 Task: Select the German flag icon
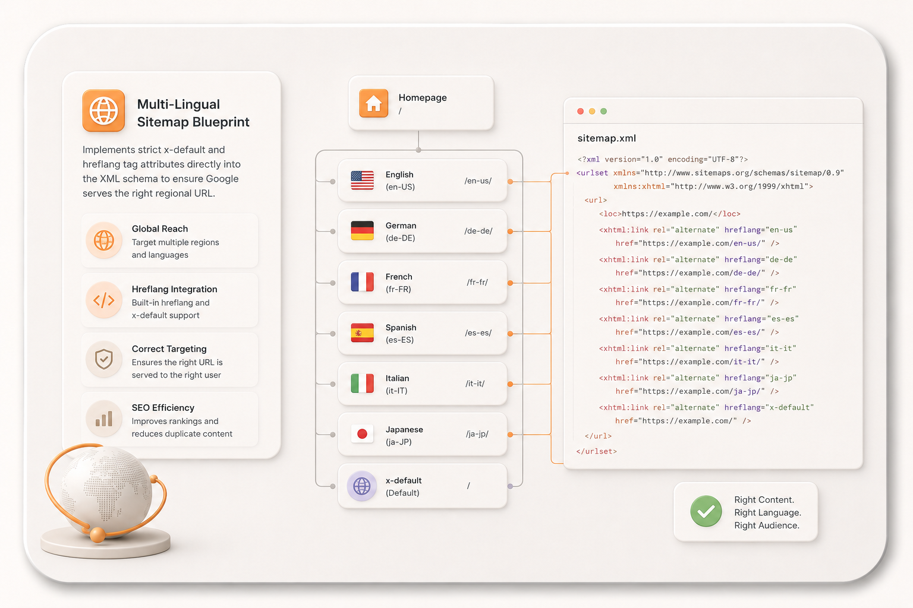(x=362, y=231)
